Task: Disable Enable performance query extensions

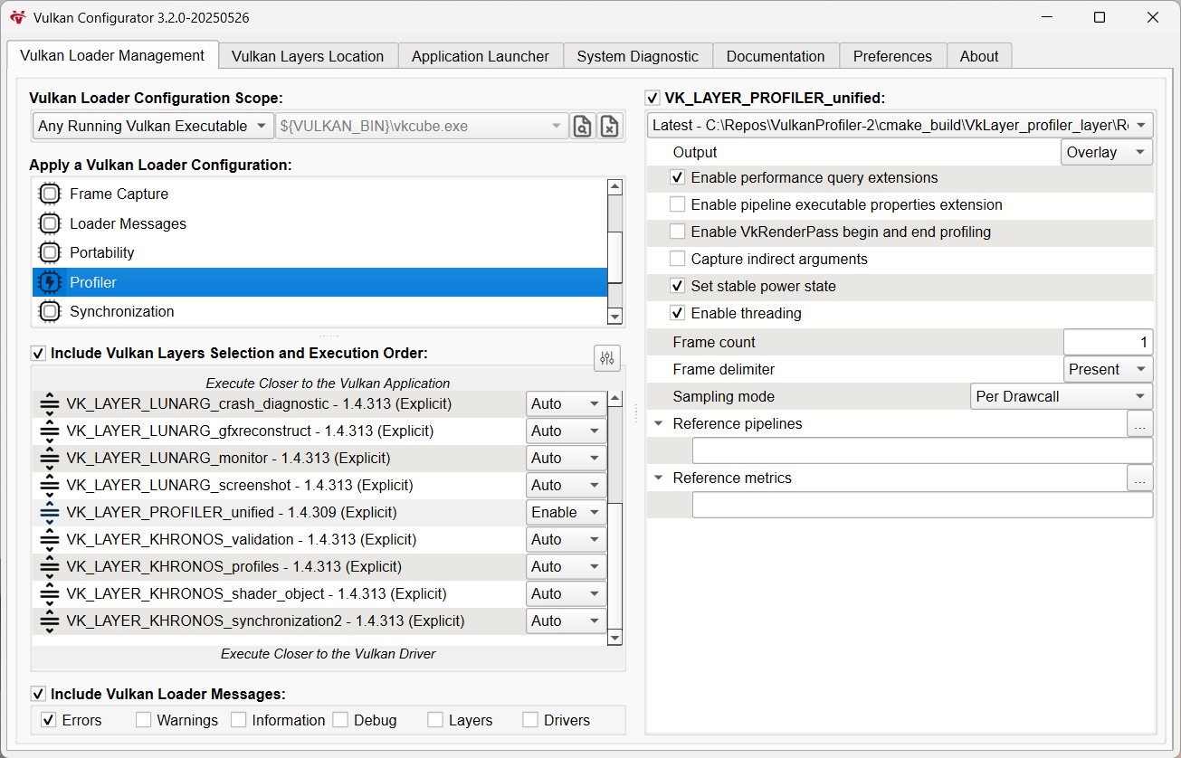Action: point(677,177)
